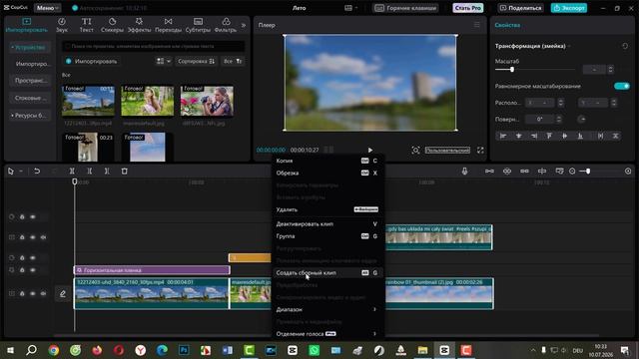
Task: Click the align bottom icon in properties
Action: (x=580, y=136)
